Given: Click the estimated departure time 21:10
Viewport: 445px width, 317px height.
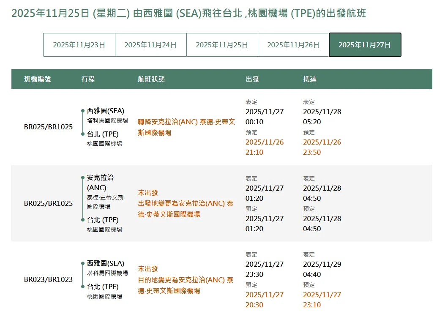Looking at the screenshot, I should click(254, 152).
